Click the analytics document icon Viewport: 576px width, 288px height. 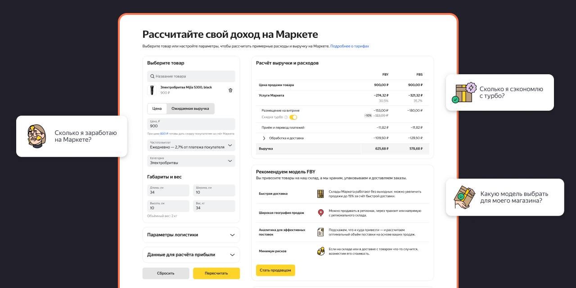click(320, 232)
